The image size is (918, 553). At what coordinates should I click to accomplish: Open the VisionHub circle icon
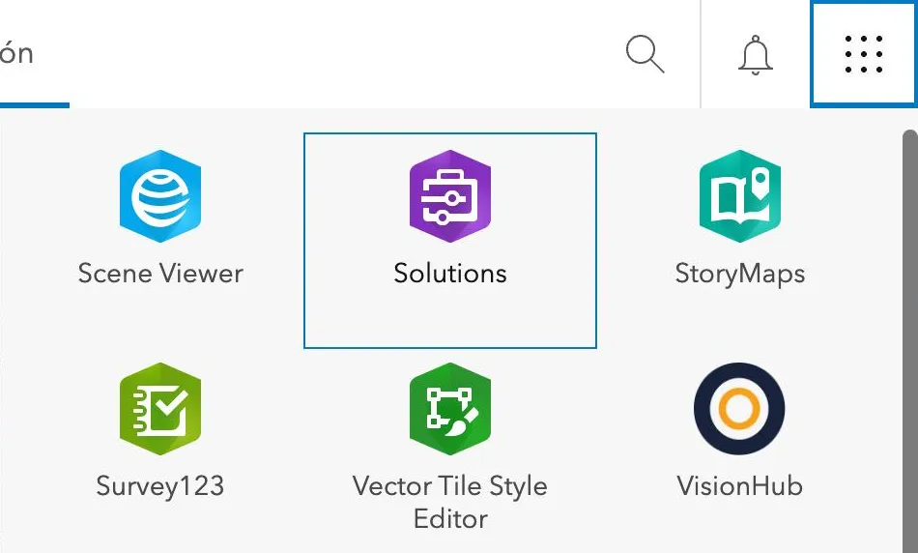(739, 409)
